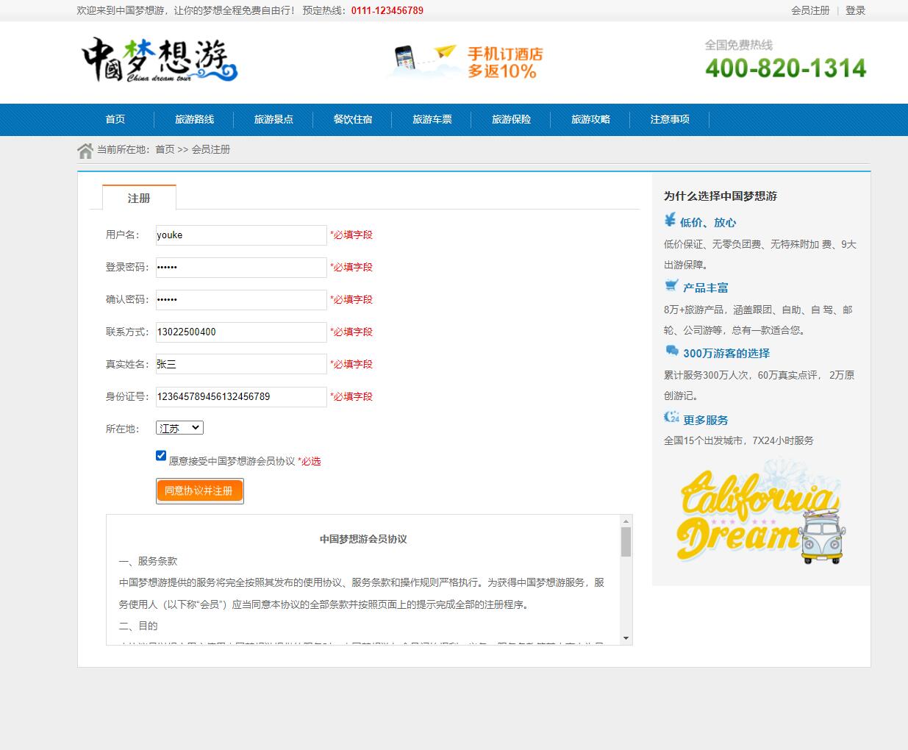Click the 二、目的 line in the agreement
This screenshot has width=908, height=750.
pyautogui.click(x=138, y=626)
